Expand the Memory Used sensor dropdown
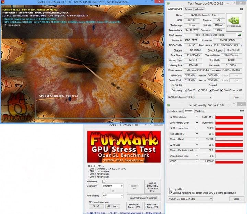 pos(197,139)
